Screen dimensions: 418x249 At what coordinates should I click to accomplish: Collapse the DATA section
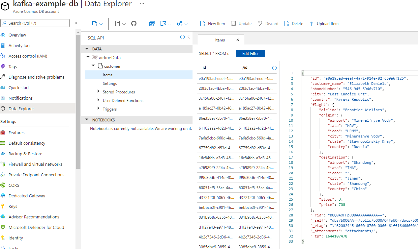coord(87,49)
